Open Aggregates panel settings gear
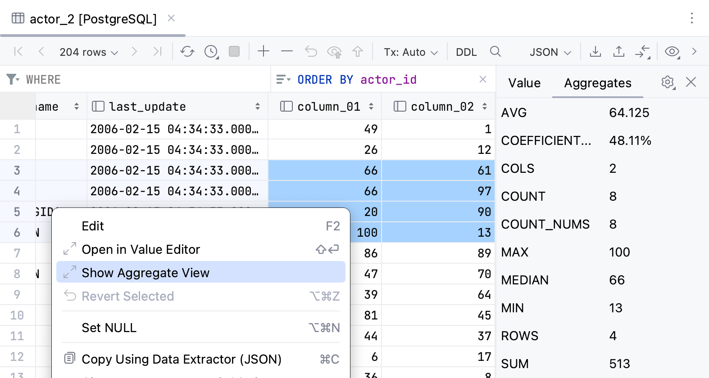Screen dimensions: 709x378 [x=668, y=82]
